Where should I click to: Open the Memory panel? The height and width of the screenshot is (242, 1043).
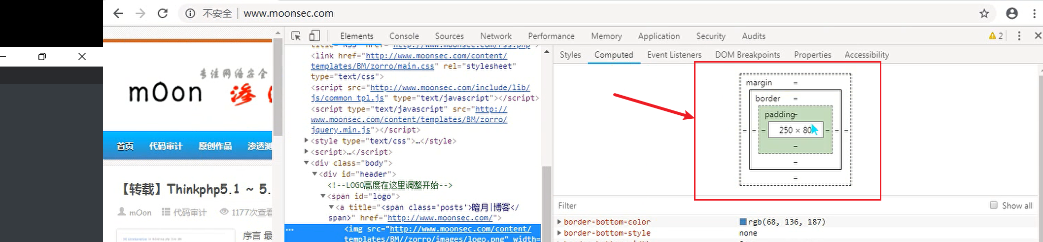(606, 36)
